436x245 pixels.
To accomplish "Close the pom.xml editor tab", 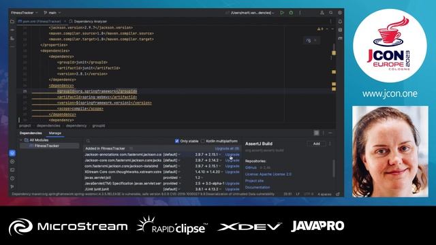I will tap(65, 21).
